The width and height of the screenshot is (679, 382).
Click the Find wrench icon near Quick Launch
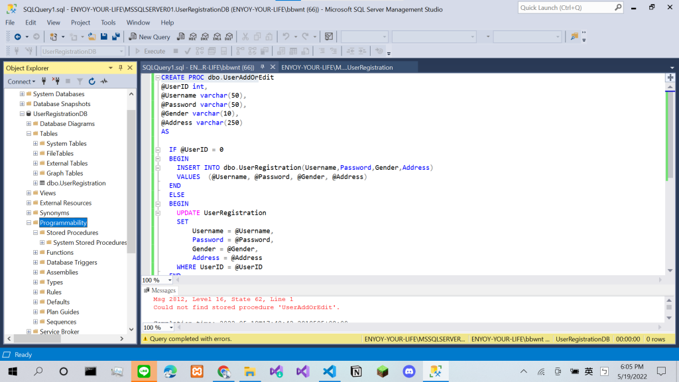coord(574,37)
